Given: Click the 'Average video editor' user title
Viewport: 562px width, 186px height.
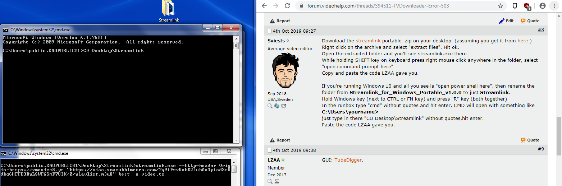Looking at the screenshot, I should coord(290,49).
